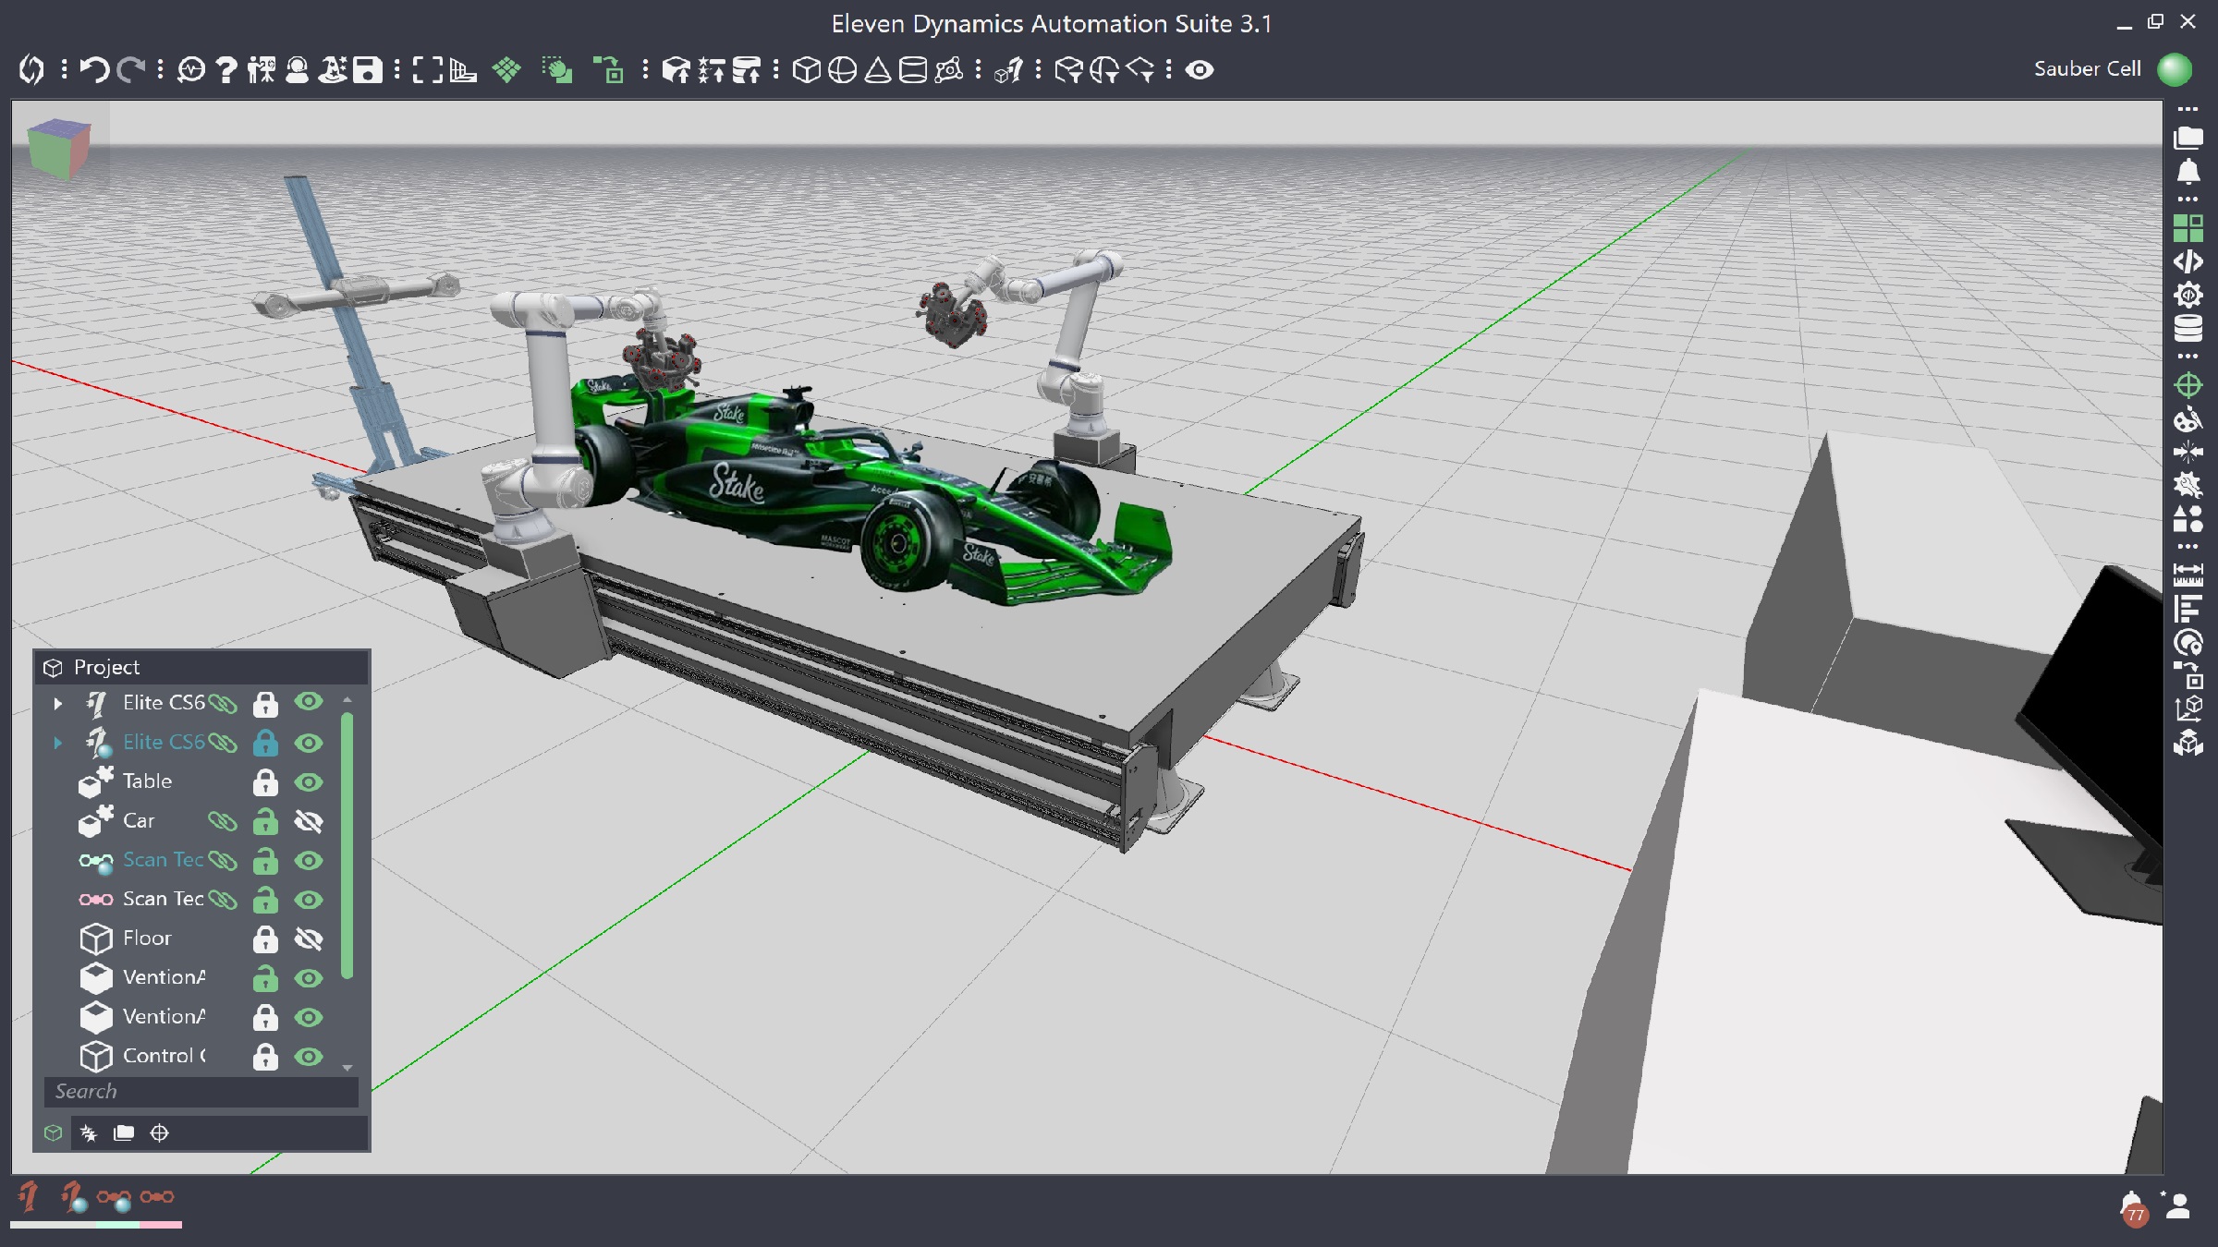Expand the highlighted second Elite CS6 robot
Viewport: 2218px width, 1247px height.
coord(58,743)
